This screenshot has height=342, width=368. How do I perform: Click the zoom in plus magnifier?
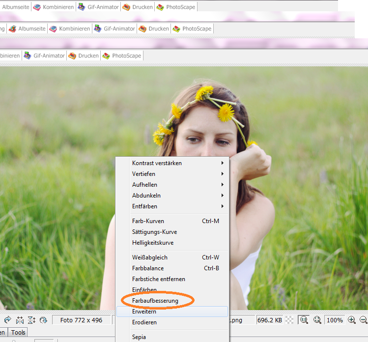tap(352, 320)
